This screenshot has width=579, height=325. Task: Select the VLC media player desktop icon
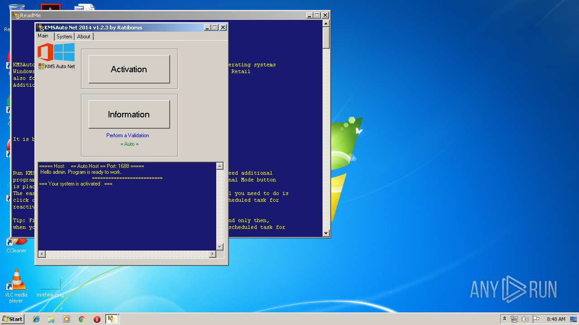16,286
